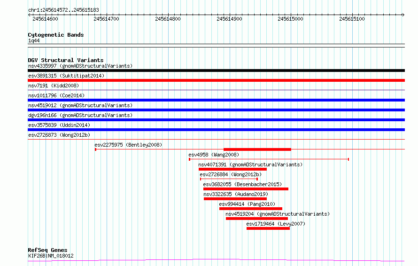Click the red bar under esv3891315
The height and width of the screenshot is (266, 418).
click(x=216, y=80)
